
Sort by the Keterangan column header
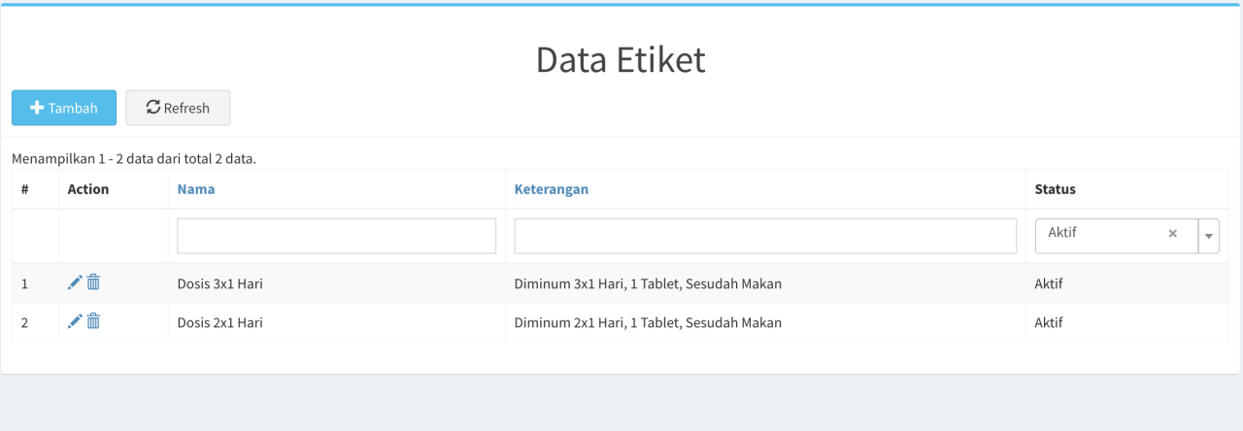coord(551,189)
